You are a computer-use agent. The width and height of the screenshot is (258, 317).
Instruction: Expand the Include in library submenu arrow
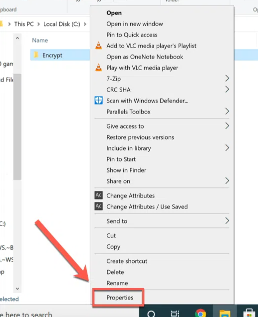(x=227, y=148)
